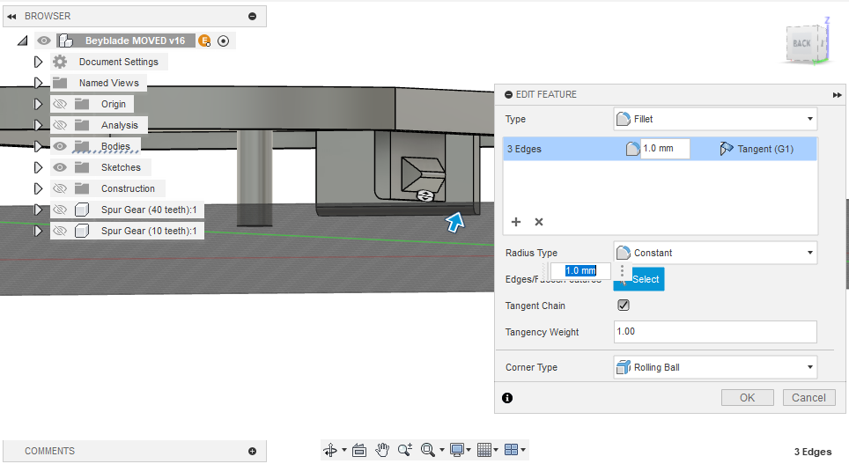Click the fillet radius manipulator handle

425,196
